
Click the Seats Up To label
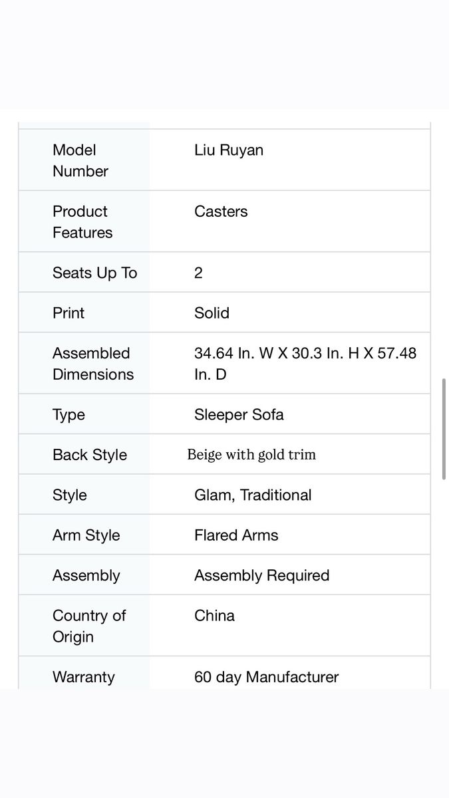(x=94, y=273)
